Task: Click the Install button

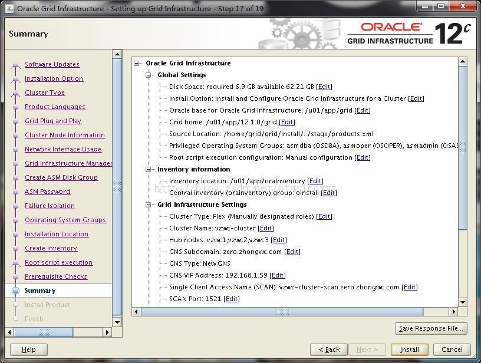Action: (x=409, y=349)
